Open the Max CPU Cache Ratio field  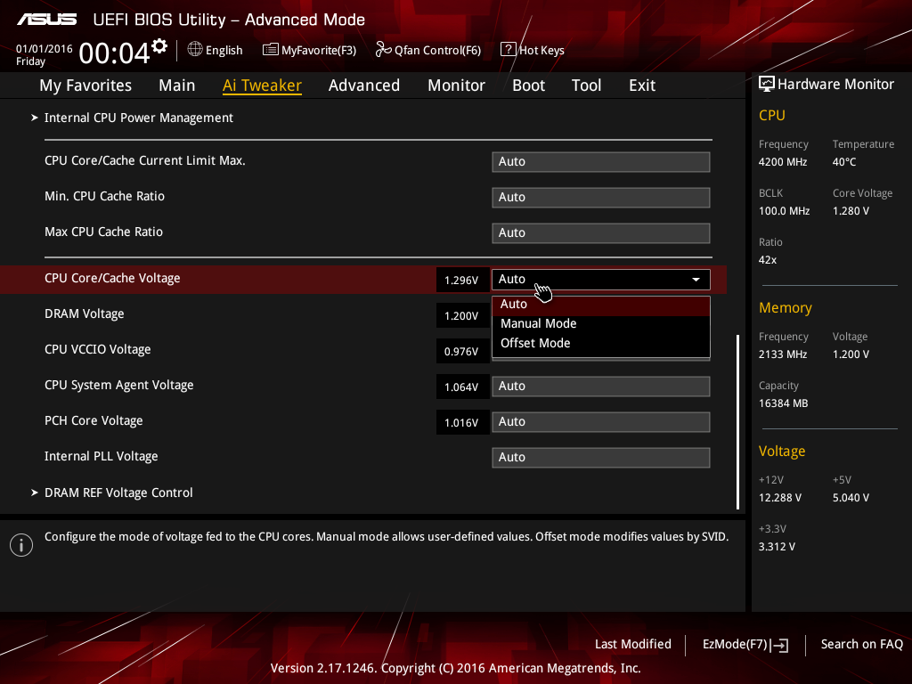pos(601,232)
